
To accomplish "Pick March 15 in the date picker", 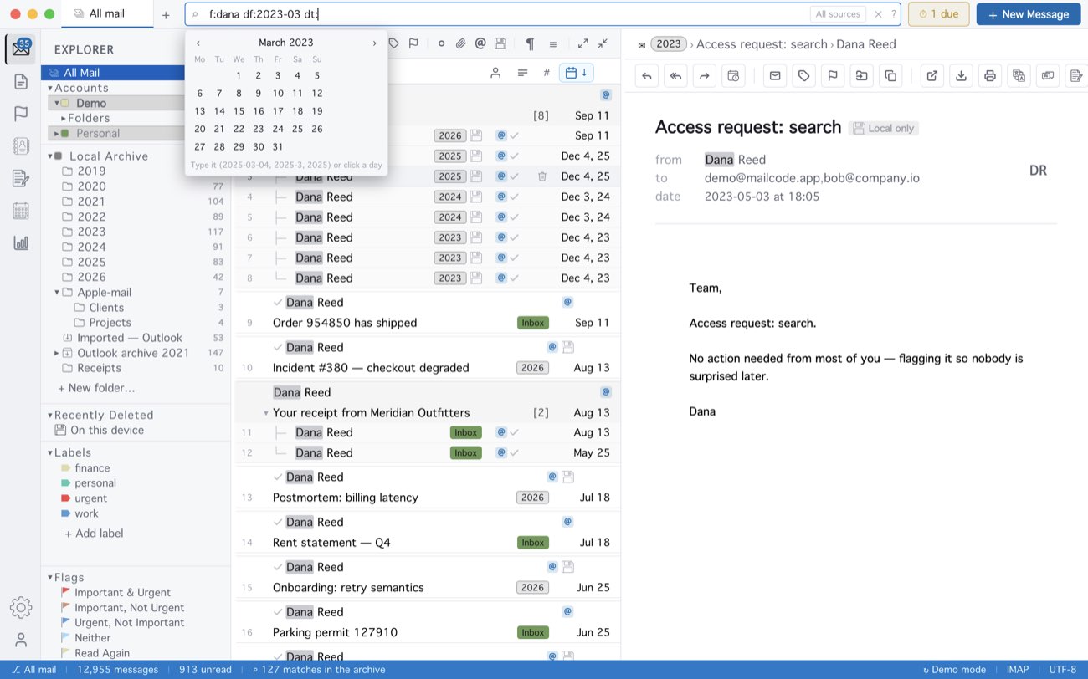I will [239, 111].
